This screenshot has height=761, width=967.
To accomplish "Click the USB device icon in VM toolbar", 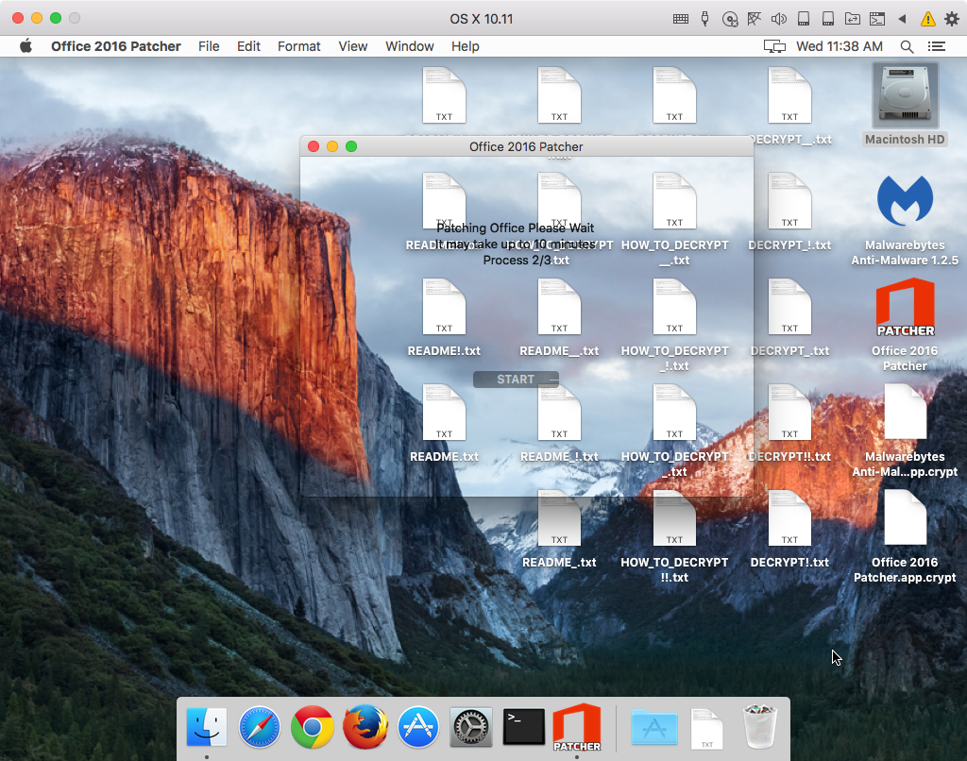I will click(x=704, y=19).
